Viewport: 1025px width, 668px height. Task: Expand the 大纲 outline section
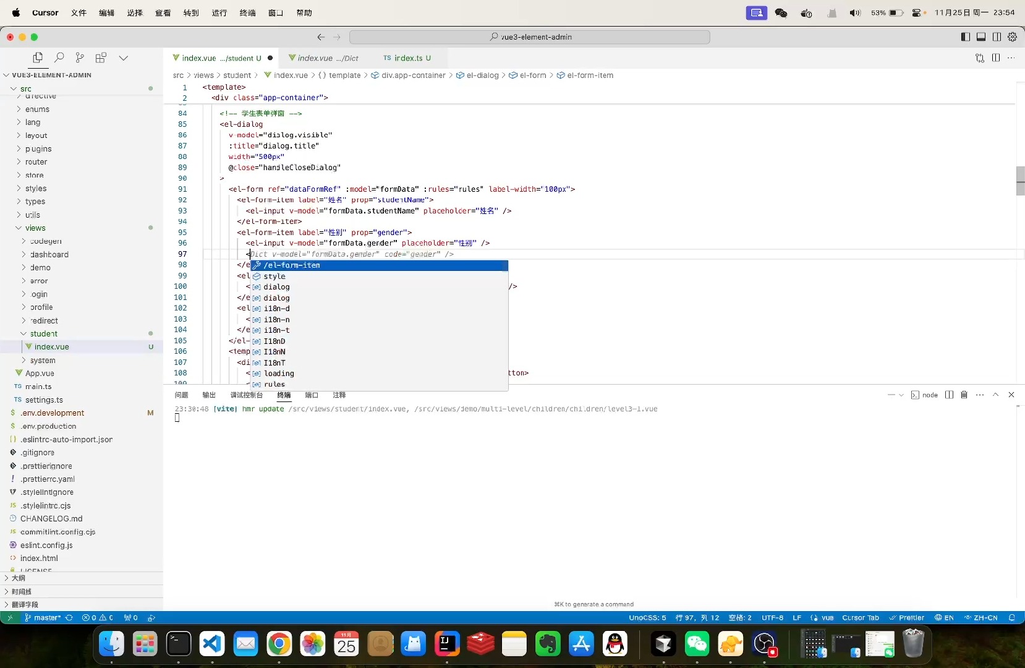17,579
